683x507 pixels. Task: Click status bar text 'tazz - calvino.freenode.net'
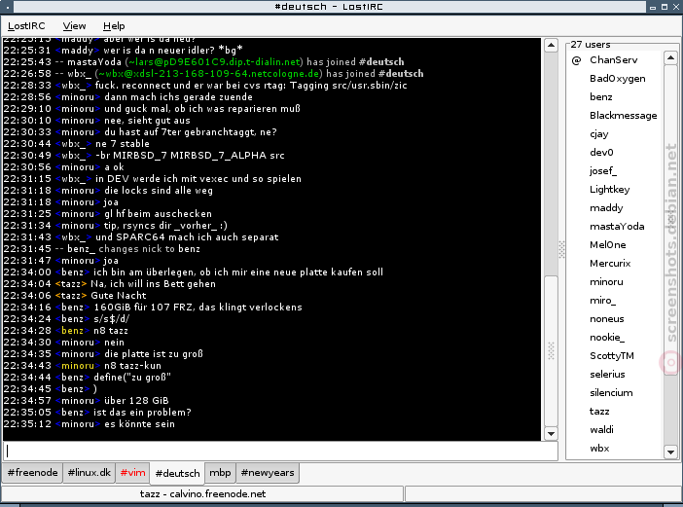click(x=202, y=494)
